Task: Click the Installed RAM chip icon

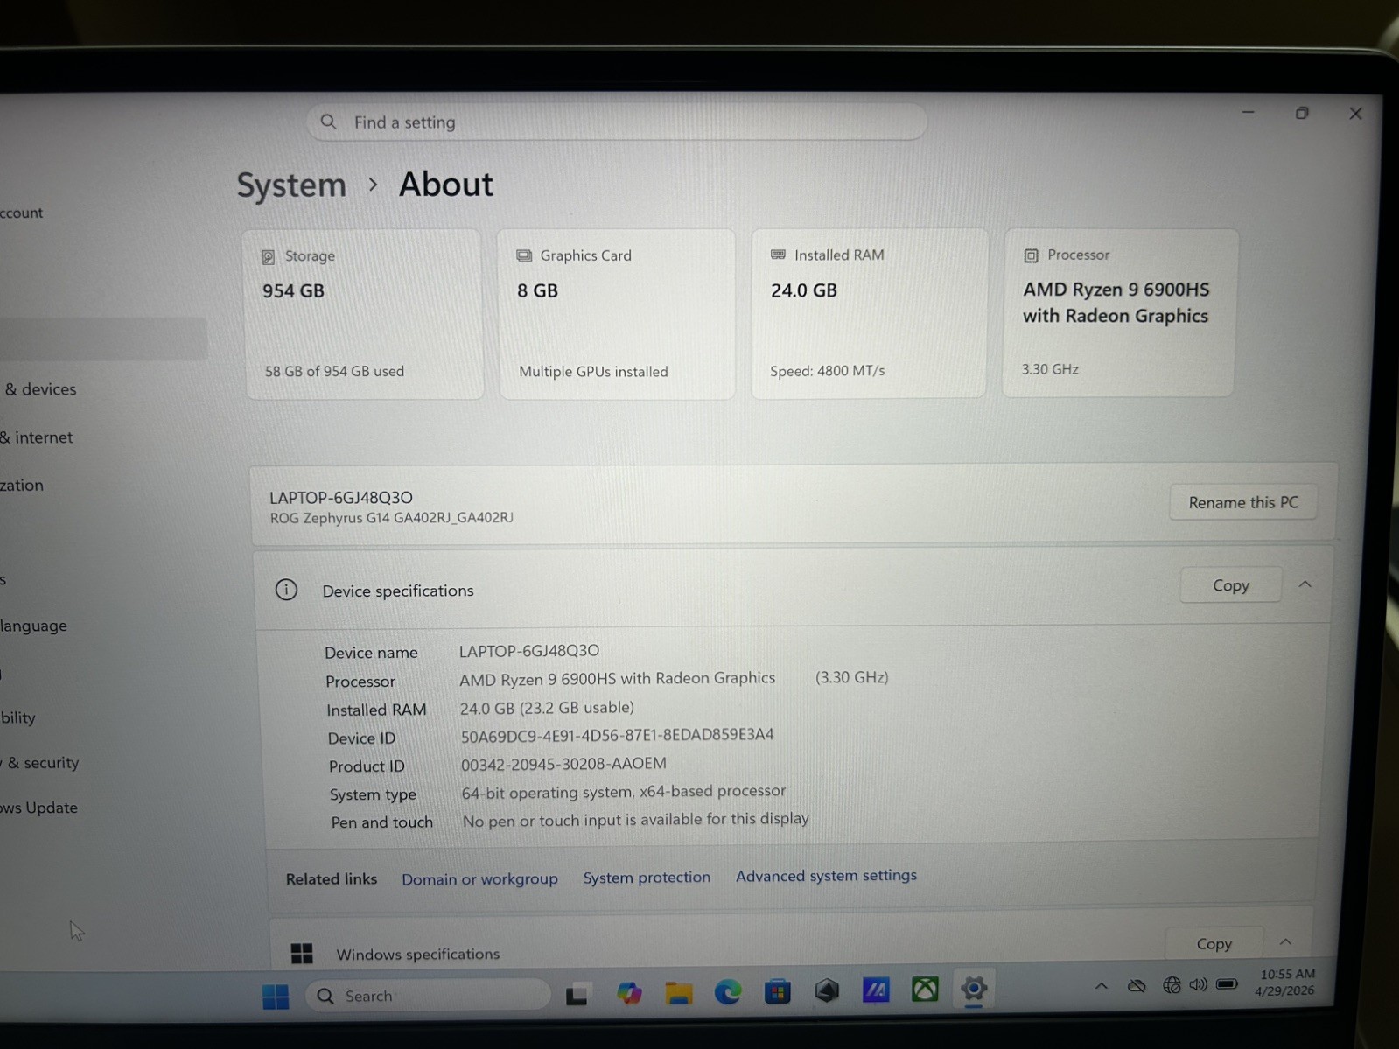Action: pos(778,255)
